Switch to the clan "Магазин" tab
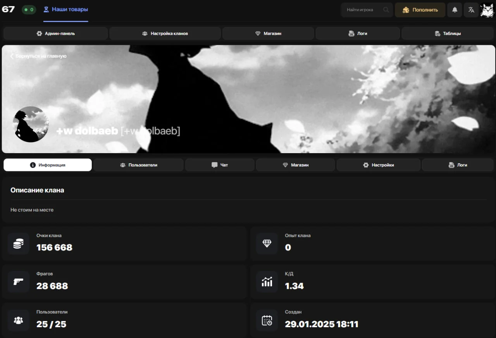Screen dimensions: 496x338 pos(295,165)
